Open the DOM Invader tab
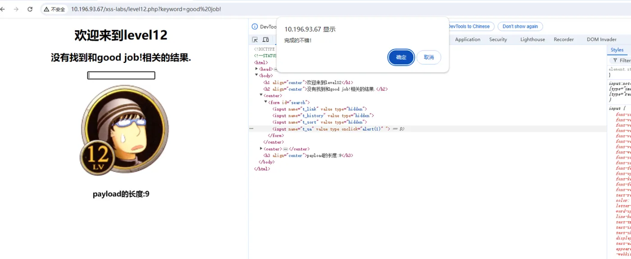Image resolution: width=631 pixels, height=259 pixels. 602,40
